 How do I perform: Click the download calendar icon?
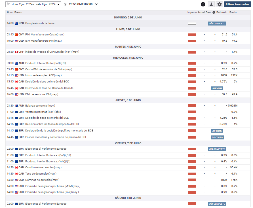[211, 4]
